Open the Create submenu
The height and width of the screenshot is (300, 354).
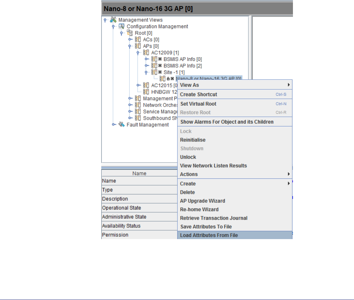coord(235,183)
